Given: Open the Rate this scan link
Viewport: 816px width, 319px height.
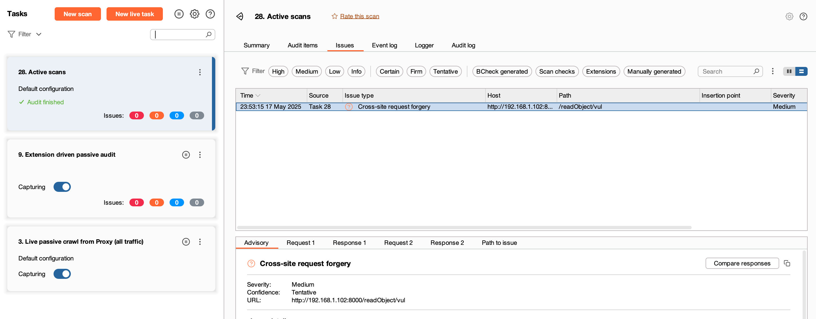Looking at the screenshot, I should [x=359, y=16].
